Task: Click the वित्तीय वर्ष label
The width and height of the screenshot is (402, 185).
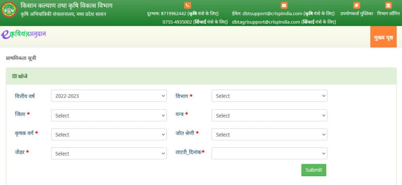Action: (x=25, y=96)
